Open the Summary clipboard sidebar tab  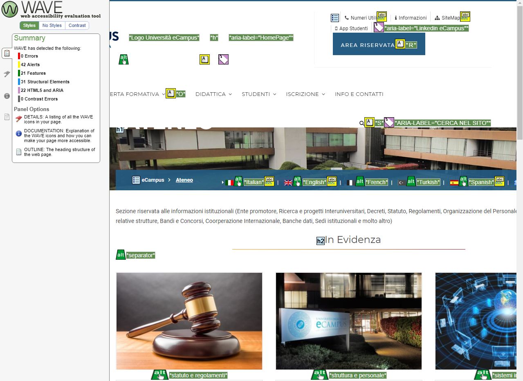click(x=7, y=53)
